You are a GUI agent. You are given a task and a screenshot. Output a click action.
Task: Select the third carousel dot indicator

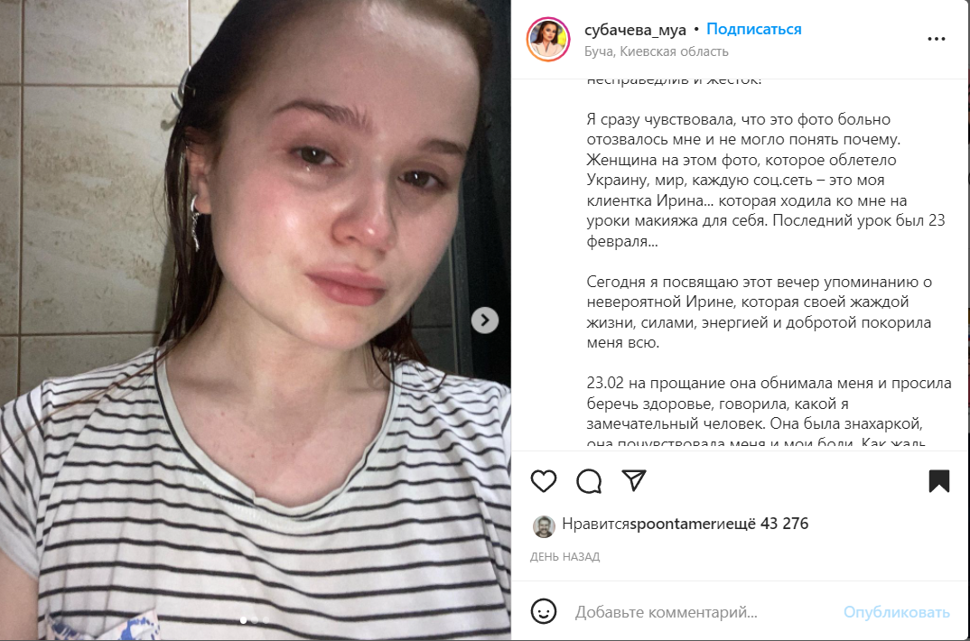(x=266, y=620)
